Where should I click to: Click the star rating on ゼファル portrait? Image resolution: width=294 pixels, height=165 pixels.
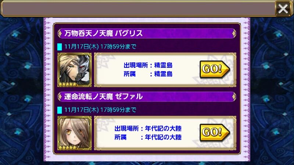click(68, 148)
